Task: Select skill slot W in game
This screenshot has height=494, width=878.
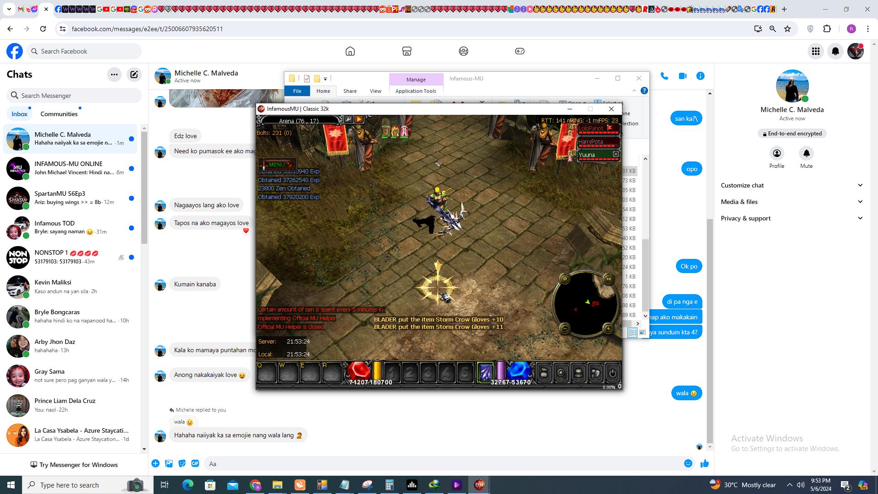Action: (289, 372)
